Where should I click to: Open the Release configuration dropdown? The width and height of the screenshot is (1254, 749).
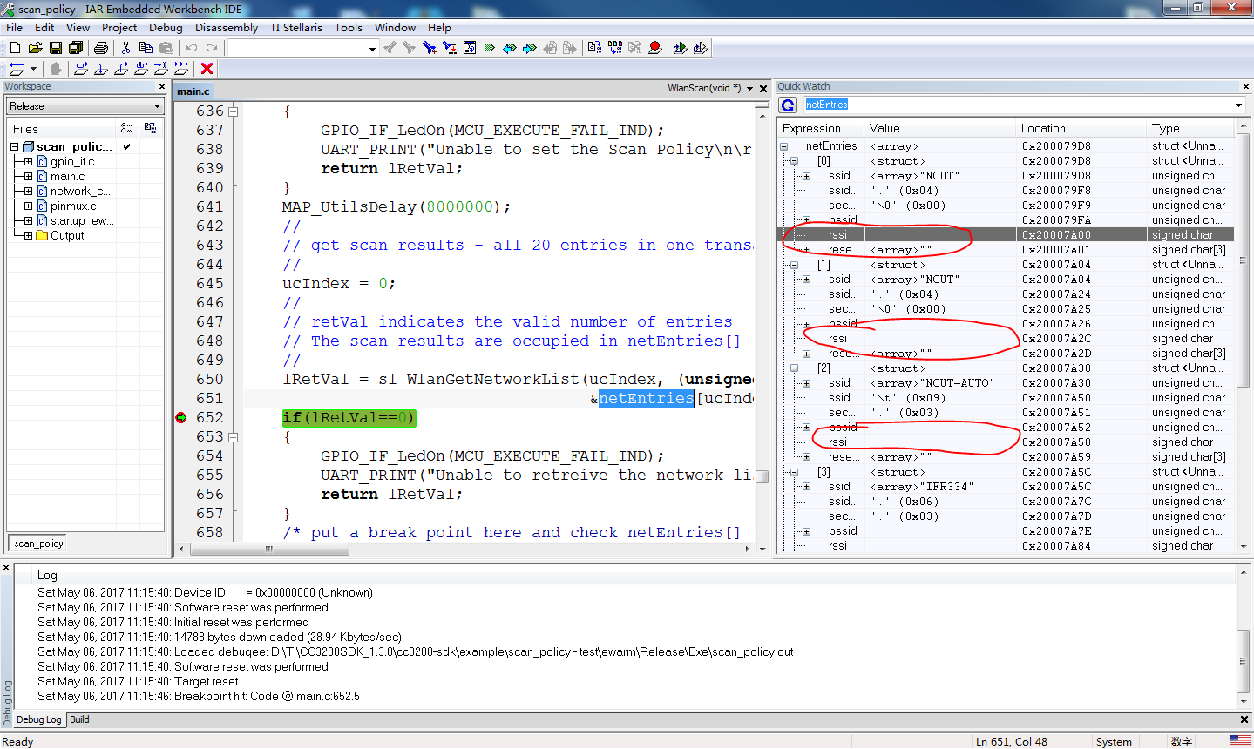pyautogui.click(x=157, y=106)
